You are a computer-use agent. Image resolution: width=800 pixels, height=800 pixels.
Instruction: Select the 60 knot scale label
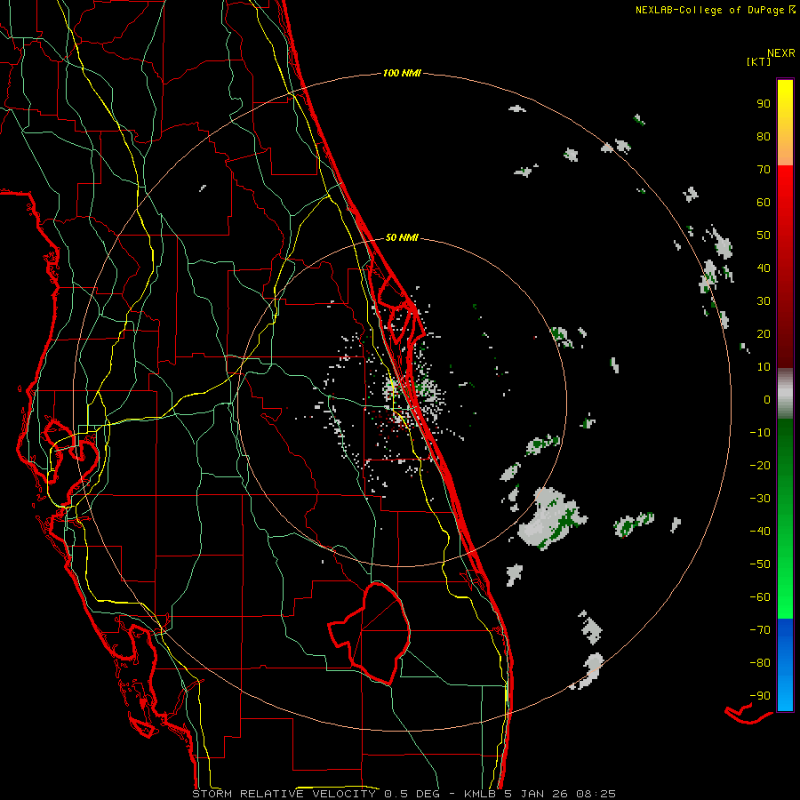764,202
